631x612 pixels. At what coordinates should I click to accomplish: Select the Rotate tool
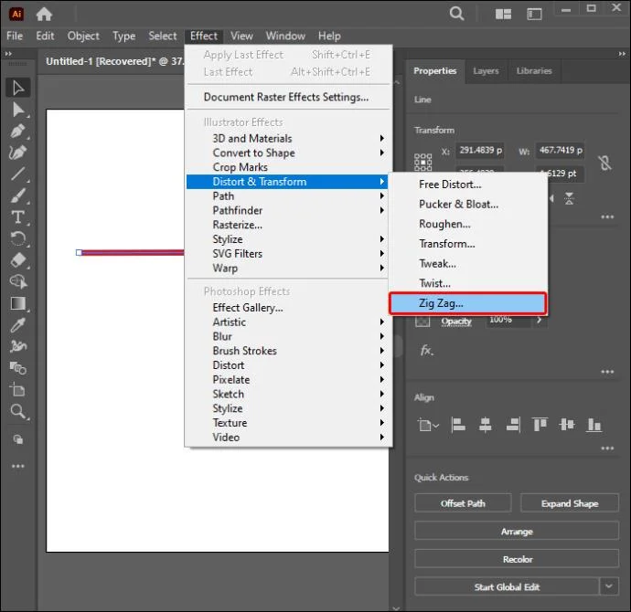point(18,238)
